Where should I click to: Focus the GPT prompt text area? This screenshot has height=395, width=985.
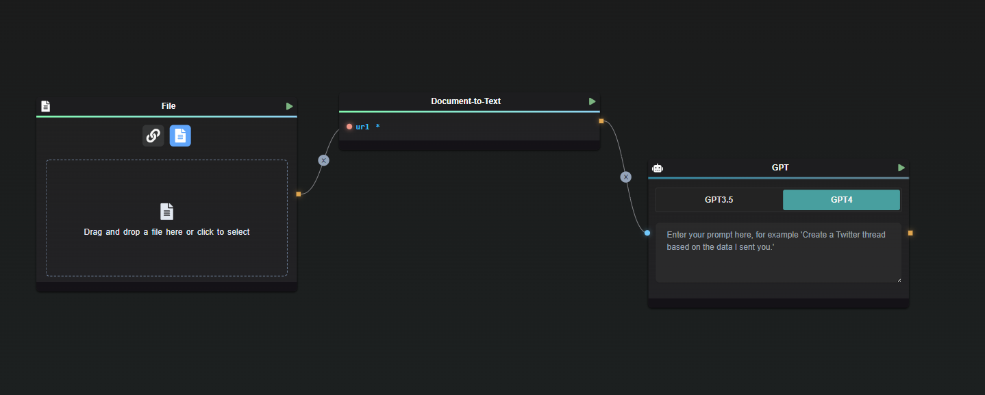click(x=779, y=253)
